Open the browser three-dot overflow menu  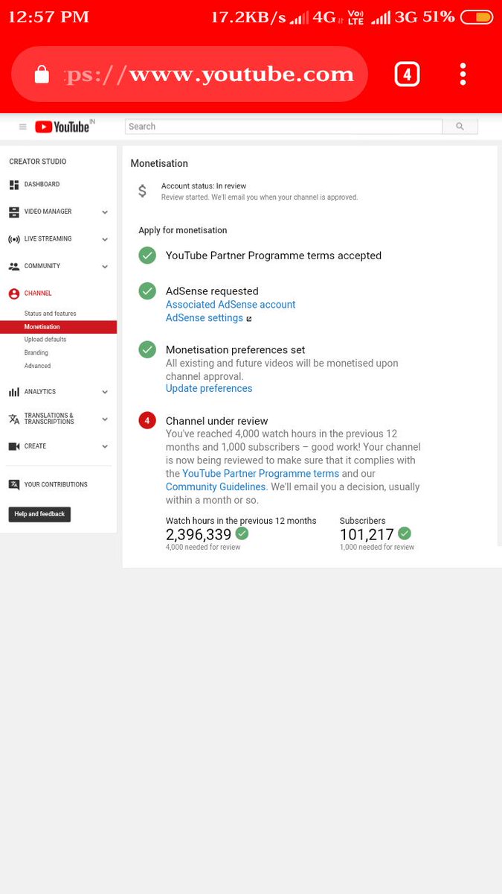click(463, 74)
